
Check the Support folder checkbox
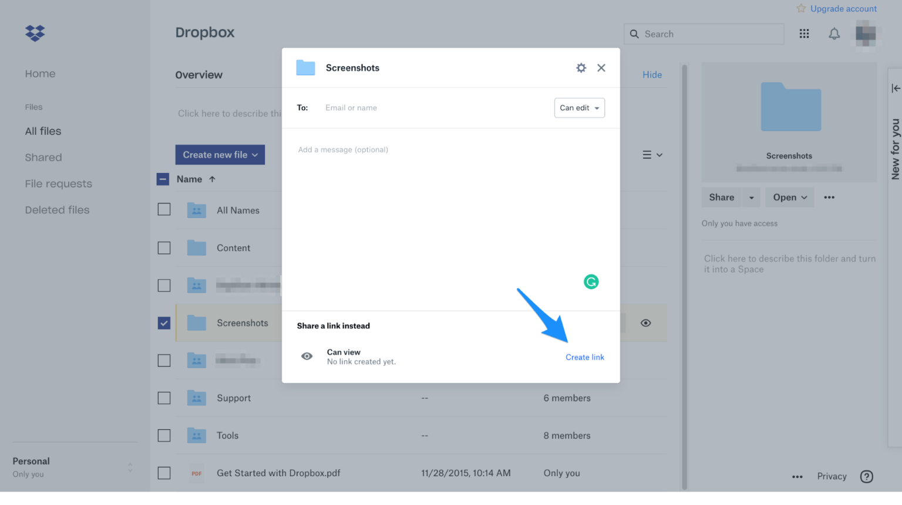tap(164, 398)
